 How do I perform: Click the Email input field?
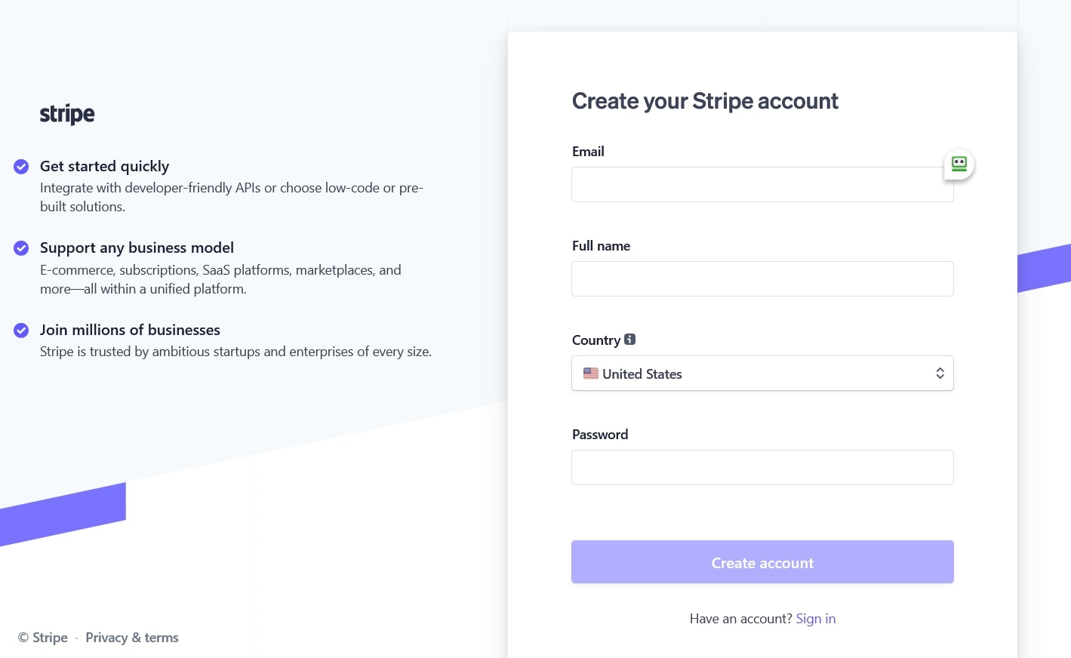click(x=762, y=184)
